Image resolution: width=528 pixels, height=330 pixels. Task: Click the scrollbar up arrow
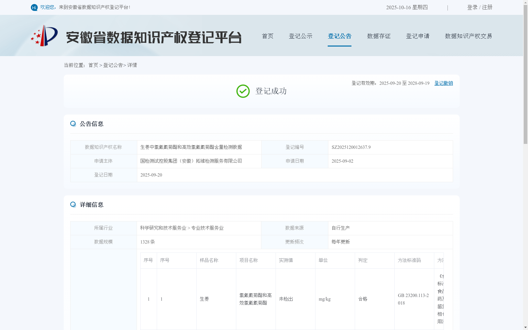pos(525,2)
